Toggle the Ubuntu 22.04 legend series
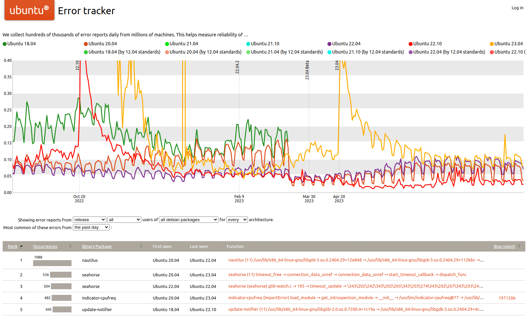This screenshot has width=528, height=318. (344, 44)
